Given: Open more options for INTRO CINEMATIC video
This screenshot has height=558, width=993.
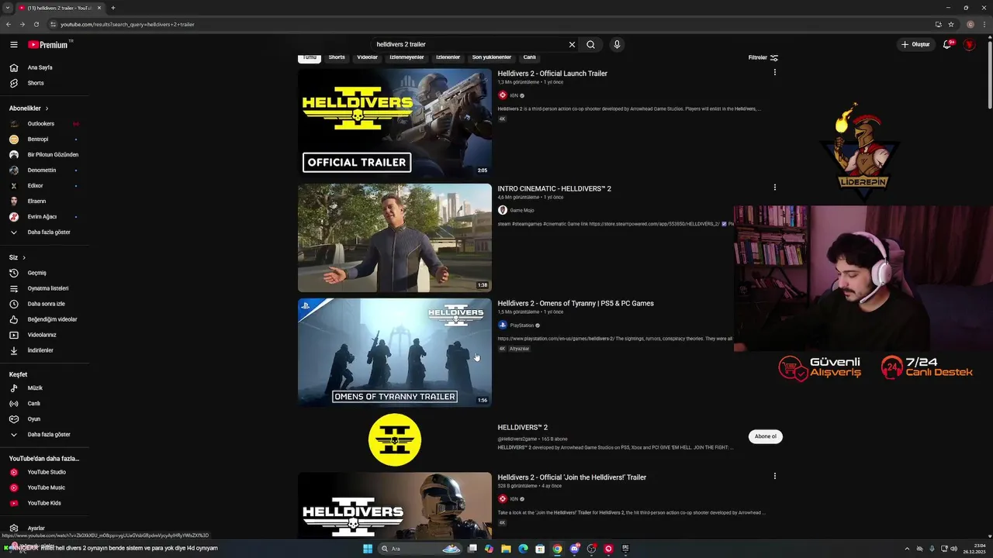Looking at the screenshot, I should tap(774, 187).
